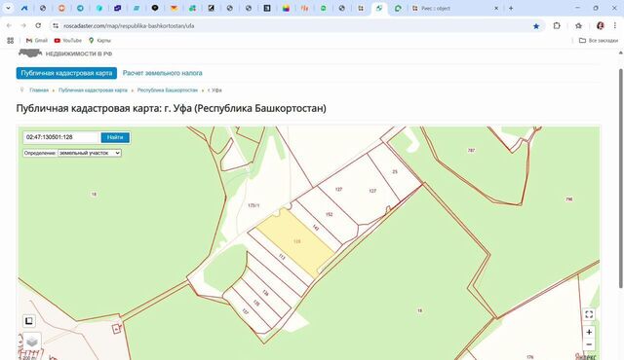Click the scrollbar up arrow

coord(621,53)
